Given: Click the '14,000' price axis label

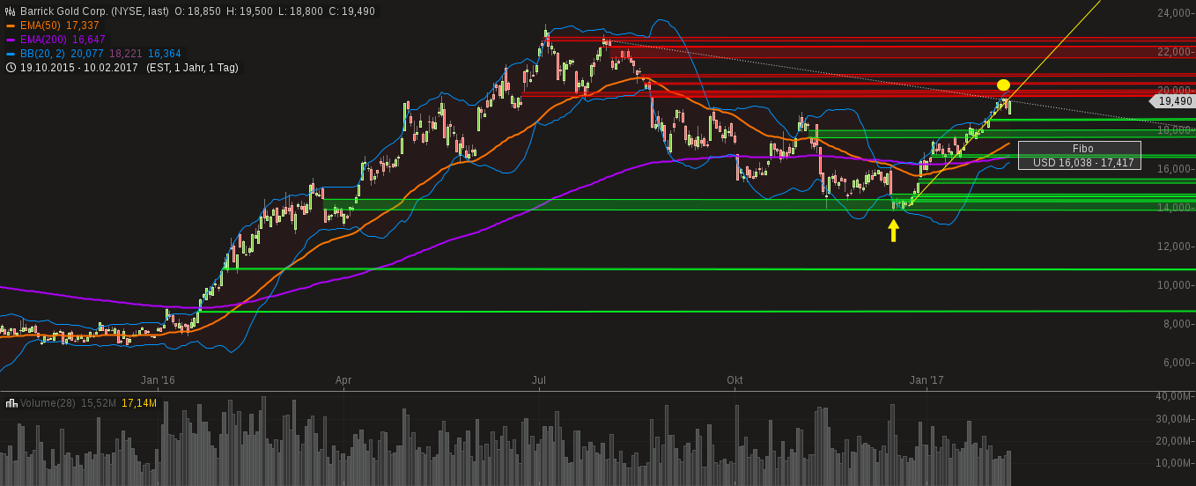Looking at the screenshot, I should [x=1174, y=208].
